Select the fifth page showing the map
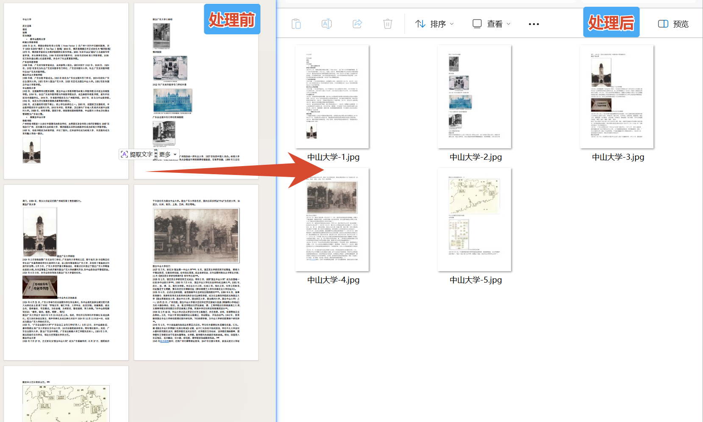Image resolution: width=703 pixels, height=422 pixels. [66, 394]
